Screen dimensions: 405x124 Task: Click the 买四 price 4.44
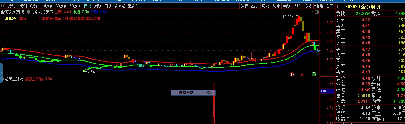click(x=366, y=66)
